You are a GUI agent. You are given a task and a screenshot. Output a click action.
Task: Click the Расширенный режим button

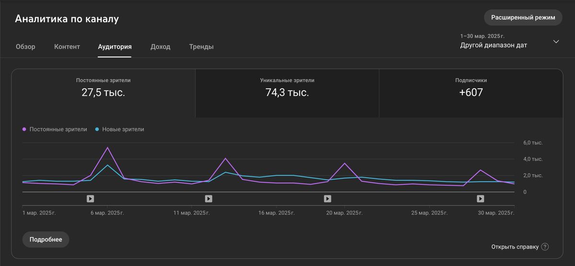coord(523,17)
